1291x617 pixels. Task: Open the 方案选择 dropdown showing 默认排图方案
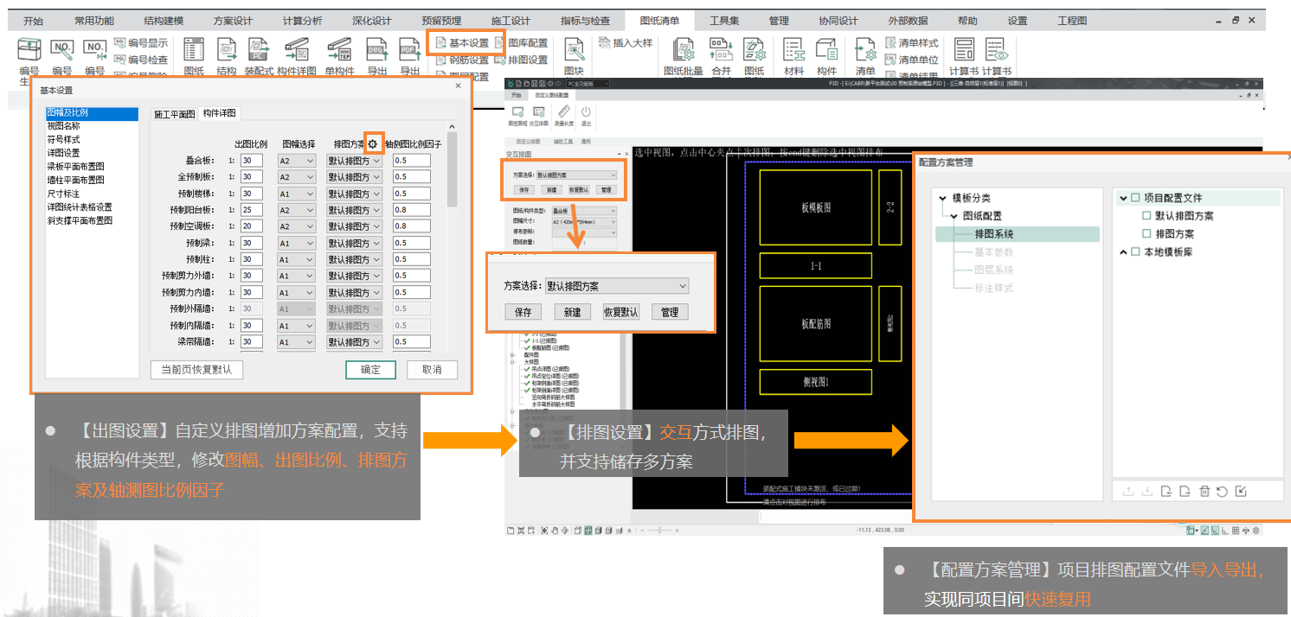(x=617, y=286)
